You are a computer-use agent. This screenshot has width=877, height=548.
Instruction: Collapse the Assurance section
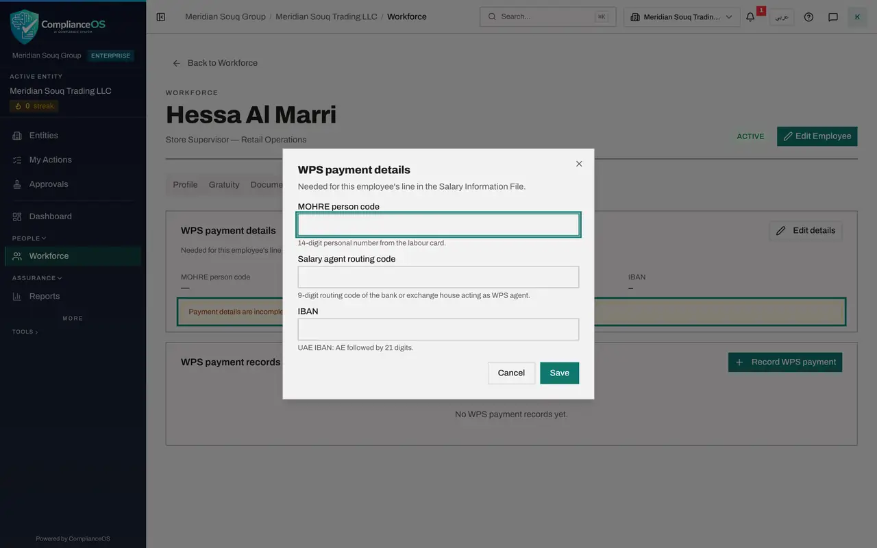(37, 278)
